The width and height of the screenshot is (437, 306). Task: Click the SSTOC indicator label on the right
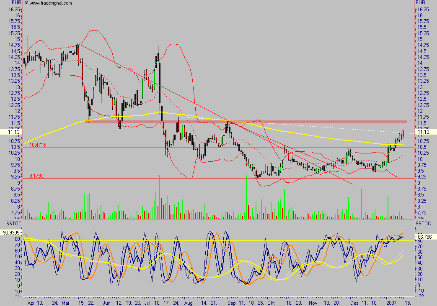[422, 224]
